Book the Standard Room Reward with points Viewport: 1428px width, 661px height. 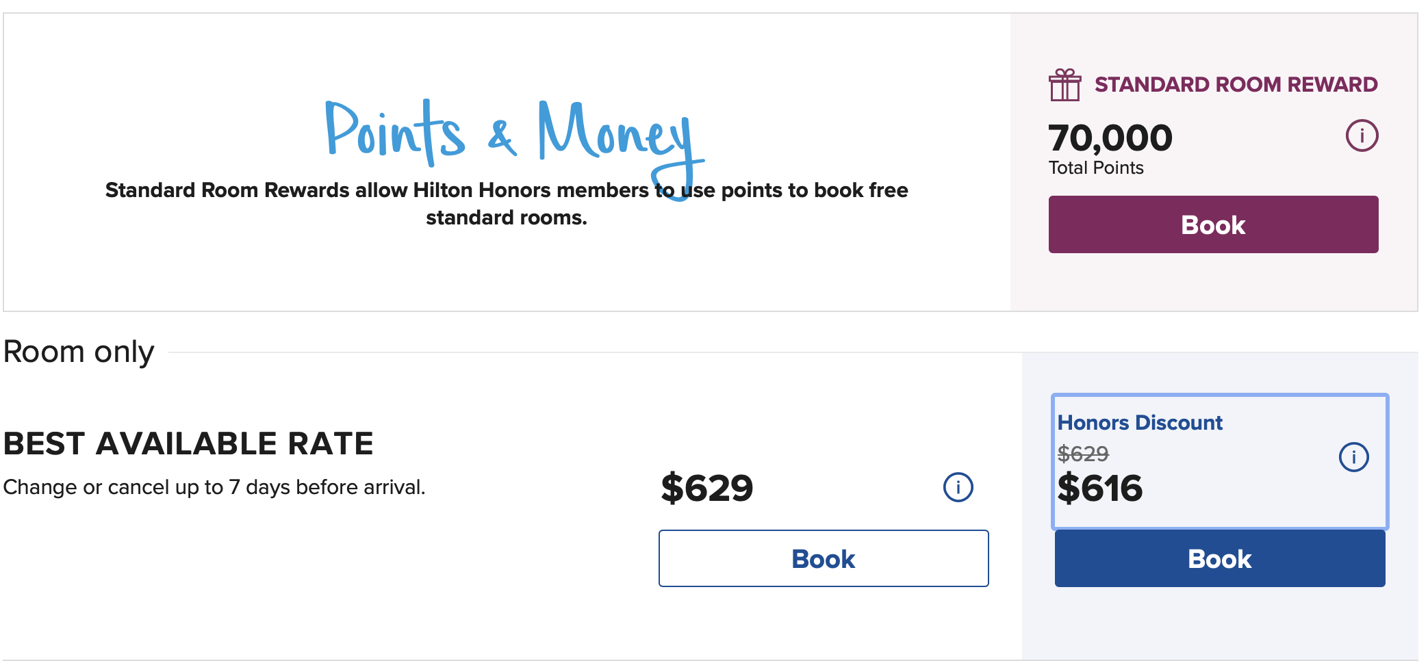[1213, 224]
